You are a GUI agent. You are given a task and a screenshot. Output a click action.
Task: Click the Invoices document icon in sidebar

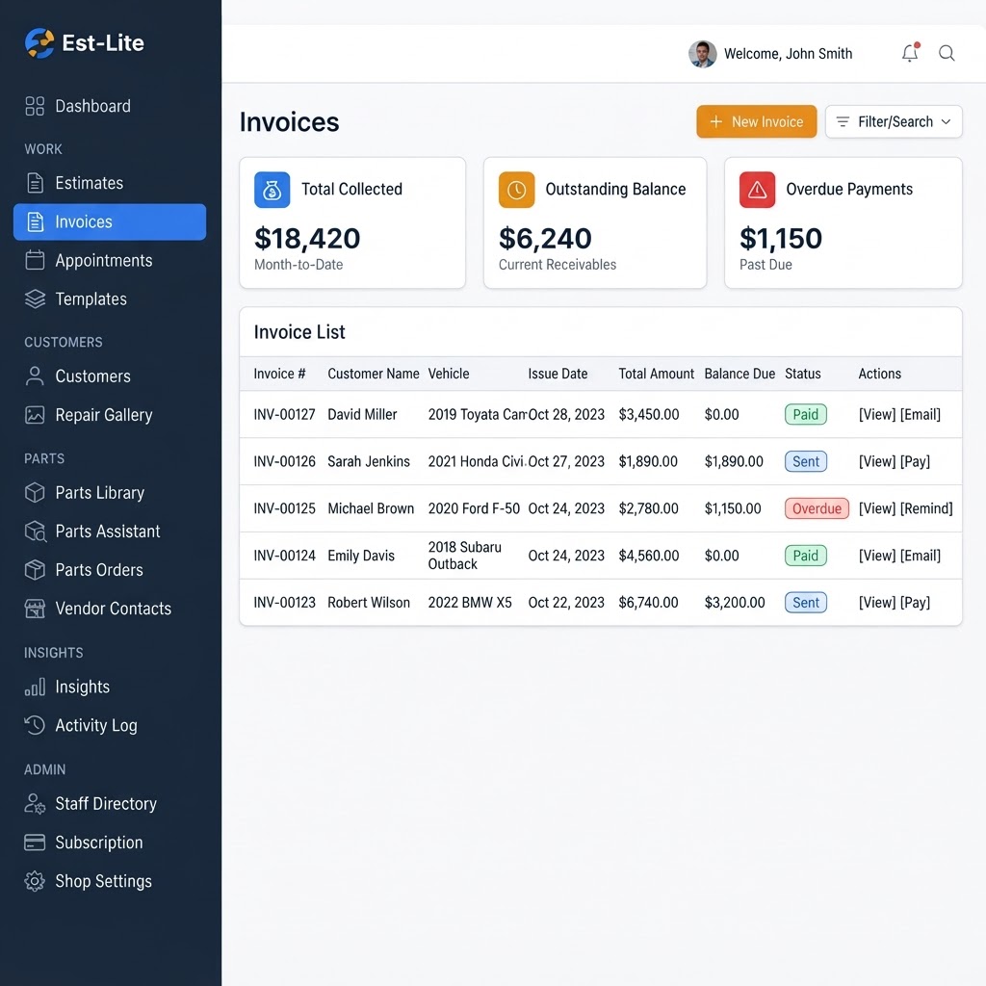[x=36, y=222]
